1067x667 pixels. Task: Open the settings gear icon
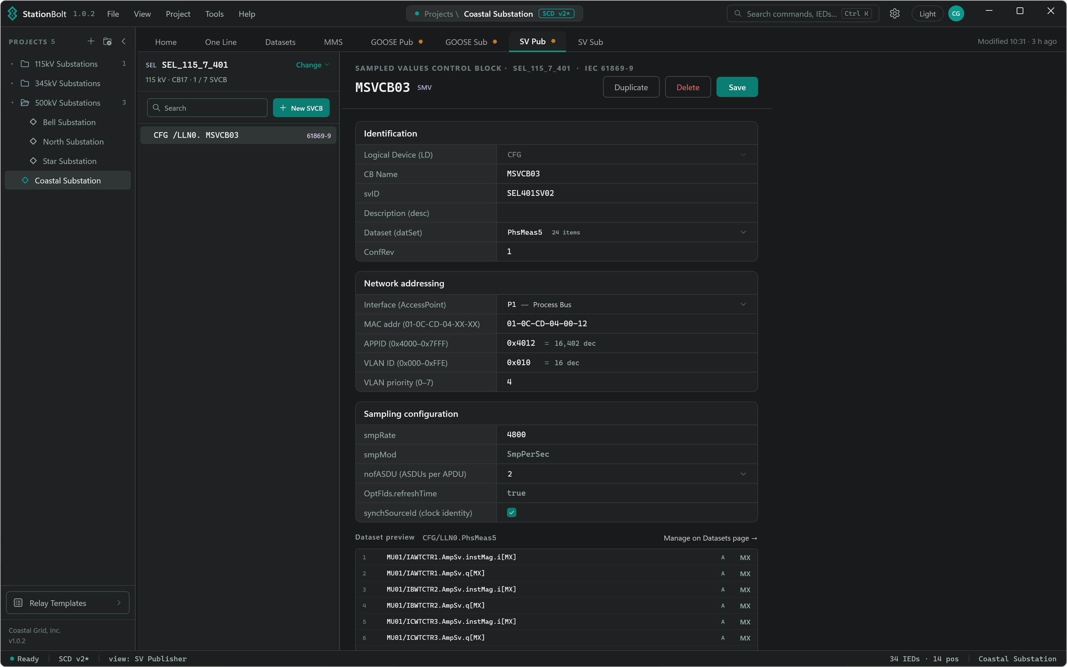pos(894,14)
